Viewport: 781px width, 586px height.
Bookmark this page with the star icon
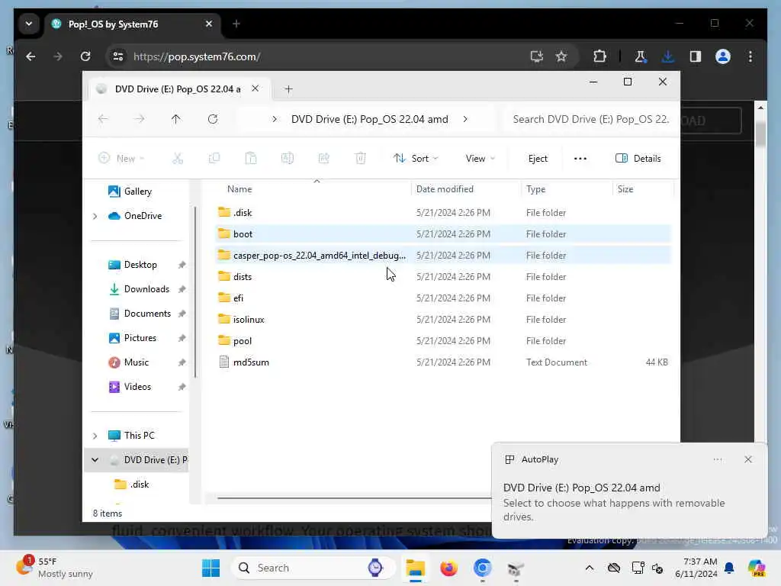[x=561, y=56]
